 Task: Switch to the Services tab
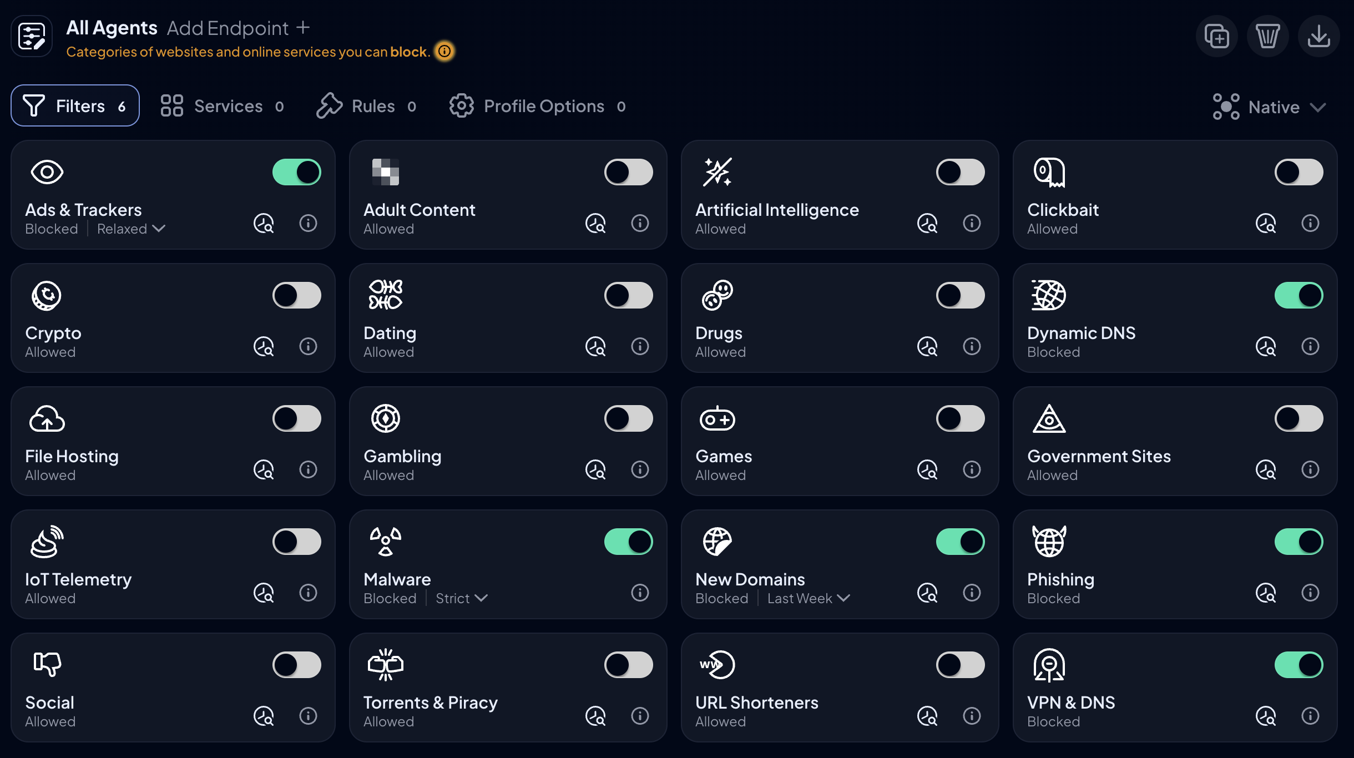[x=223, y=105]
